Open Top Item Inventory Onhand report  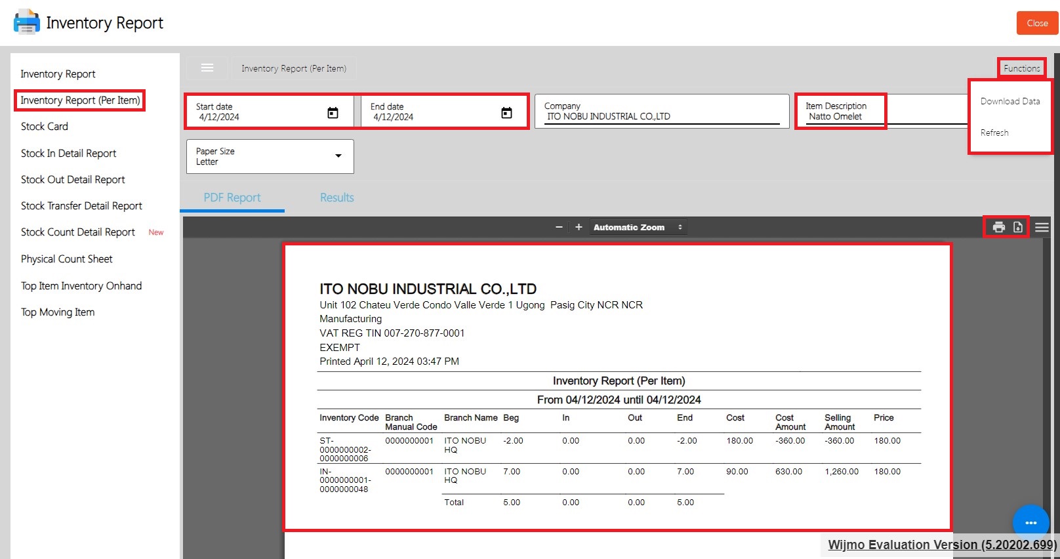pos(81,286)
